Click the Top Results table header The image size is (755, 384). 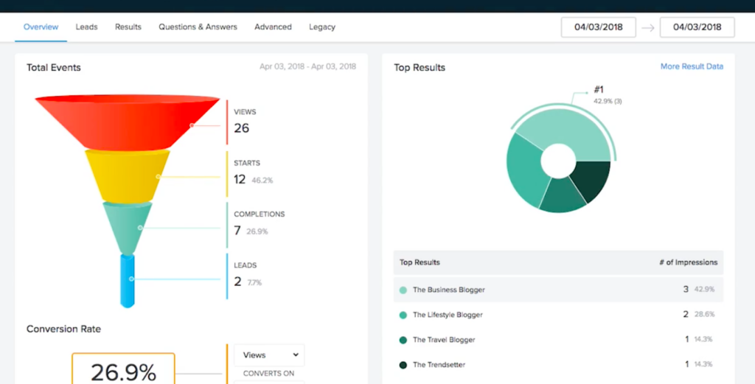point(420,262)
